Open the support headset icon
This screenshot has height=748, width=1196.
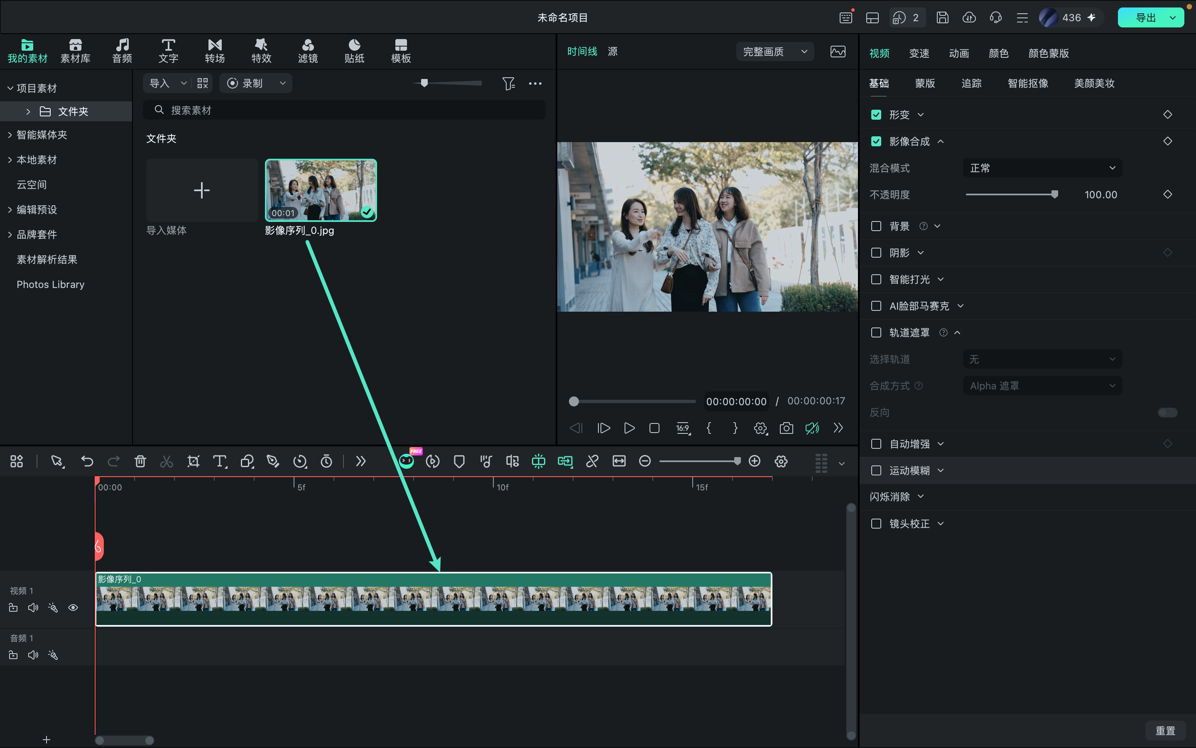[x=996, y=17]
